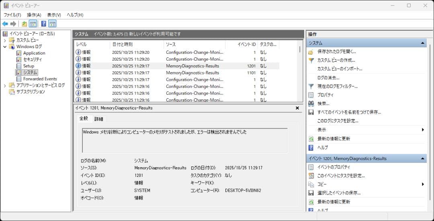Expand アプリケーションとサービス ログ tree node

click(x=5, y=86)
